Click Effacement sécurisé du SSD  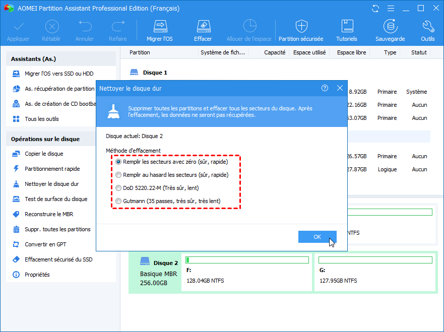click(x=52, y=259)
